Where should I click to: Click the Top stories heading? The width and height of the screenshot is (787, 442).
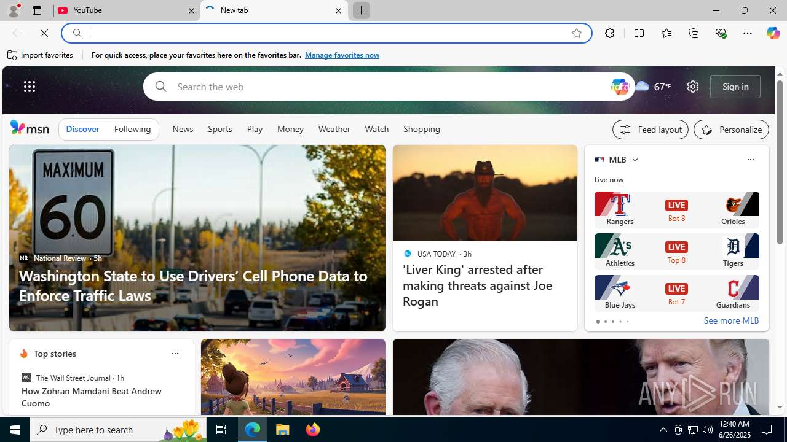[x=55, y=354]
